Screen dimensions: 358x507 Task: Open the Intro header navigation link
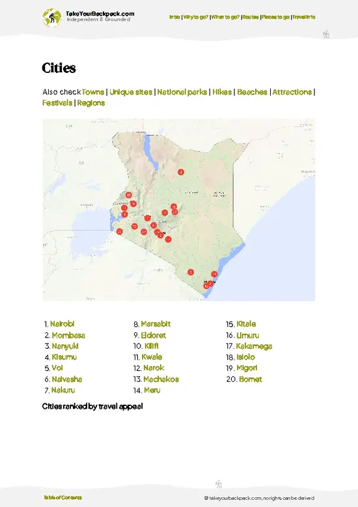[174, 17]
